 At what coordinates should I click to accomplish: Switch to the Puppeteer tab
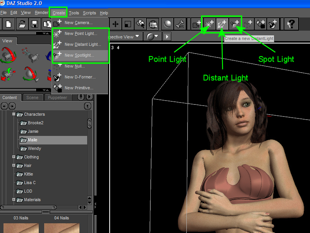(57, 97)
